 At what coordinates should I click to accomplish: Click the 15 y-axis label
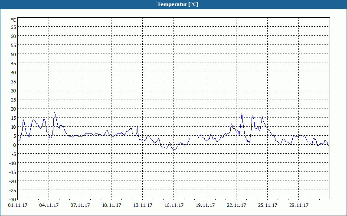point(13,118)
